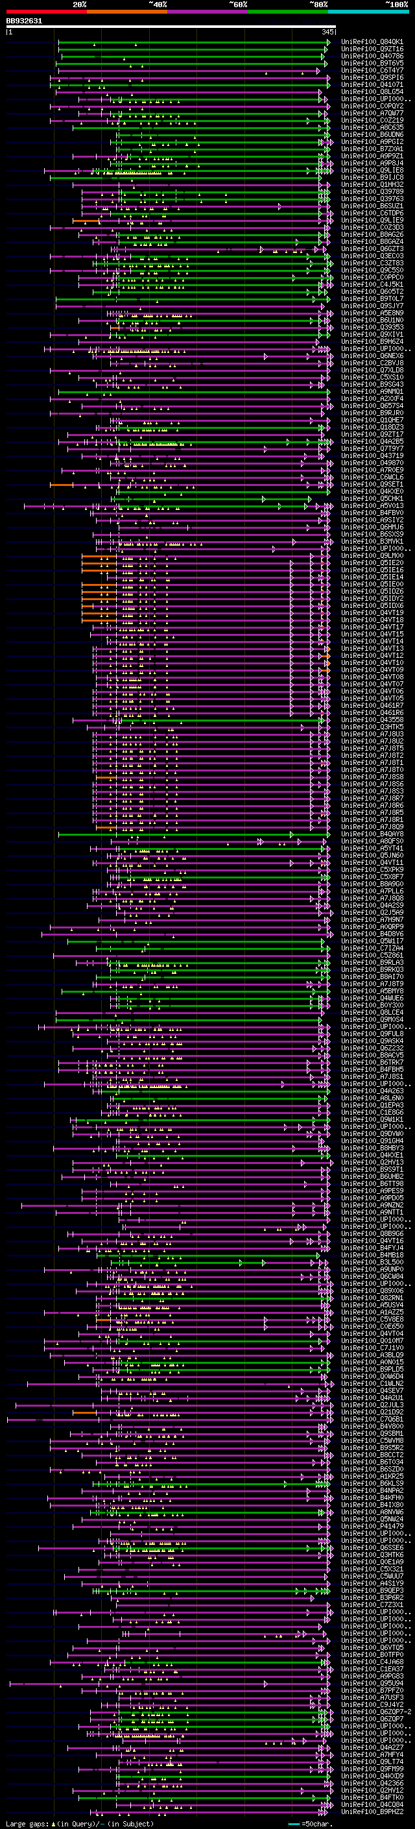Image resolution: width=415 pixels, height=1829 pixels.
Task: Open hit UniRef100_C6T4Y7
Action: [372, 70]
